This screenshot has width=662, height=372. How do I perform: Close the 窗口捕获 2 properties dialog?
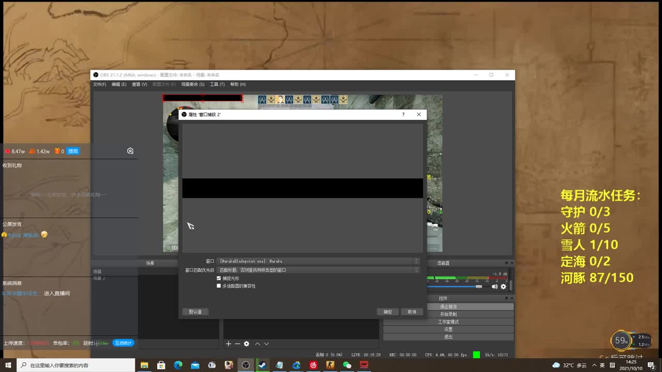(419, 115)
